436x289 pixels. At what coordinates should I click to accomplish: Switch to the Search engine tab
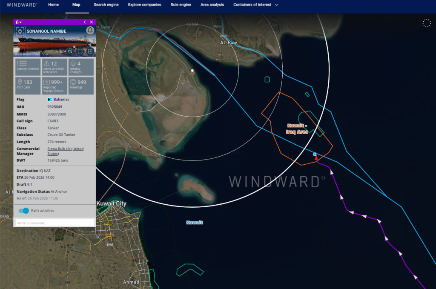pos(106,5)
